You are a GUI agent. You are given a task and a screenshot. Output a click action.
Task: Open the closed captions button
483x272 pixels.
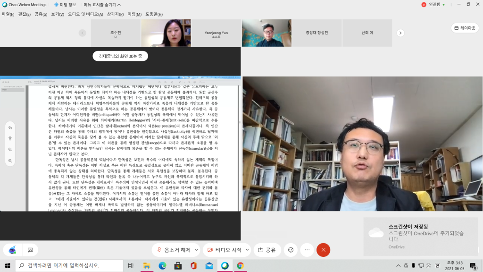31,250
